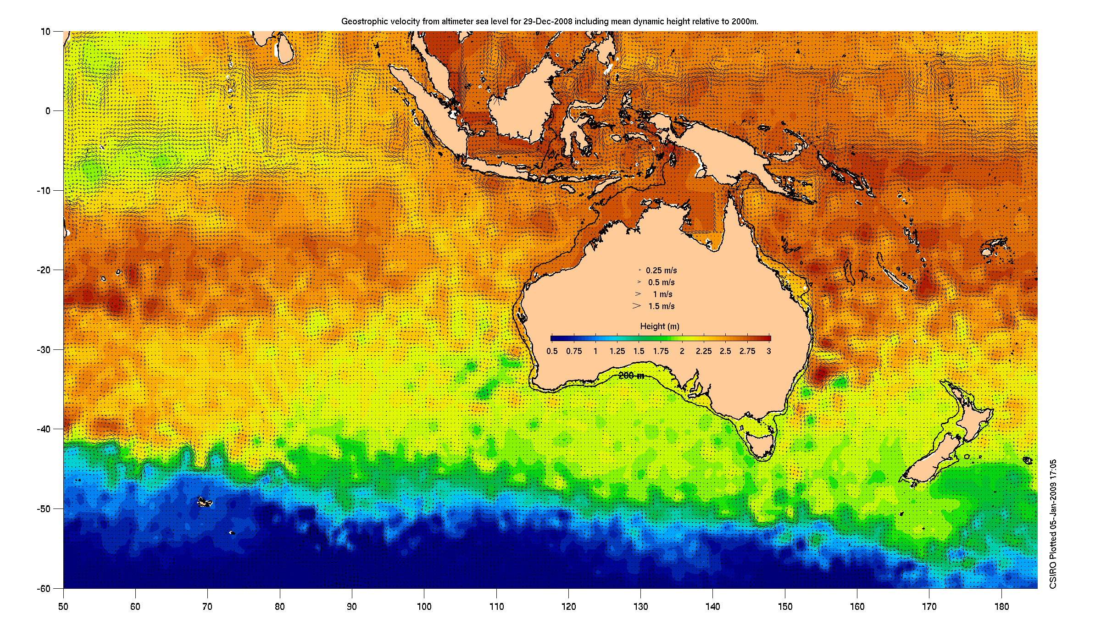Click the y-axis latitude label '-60'

point(44,589)
